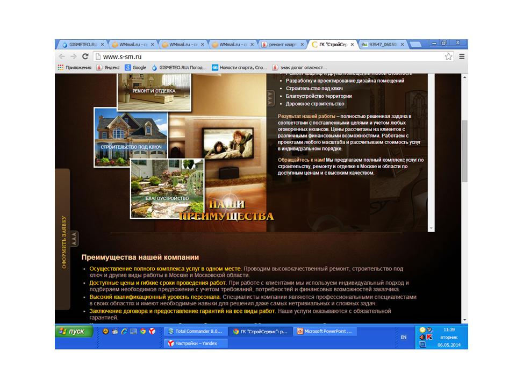Image resolution: width=516 pixels, height=387 pixels.
Task: Click the page scrollbar down arrow
Action: click(x=464, y=320)
